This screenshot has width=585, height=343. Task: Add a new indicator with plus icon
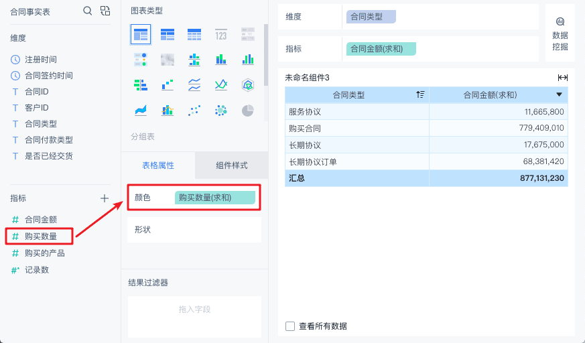tap(105, 198)
